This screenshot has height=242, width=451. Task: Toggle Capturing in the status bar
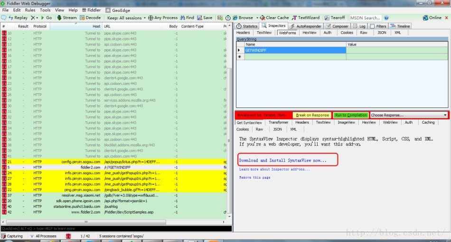(12, 236)
